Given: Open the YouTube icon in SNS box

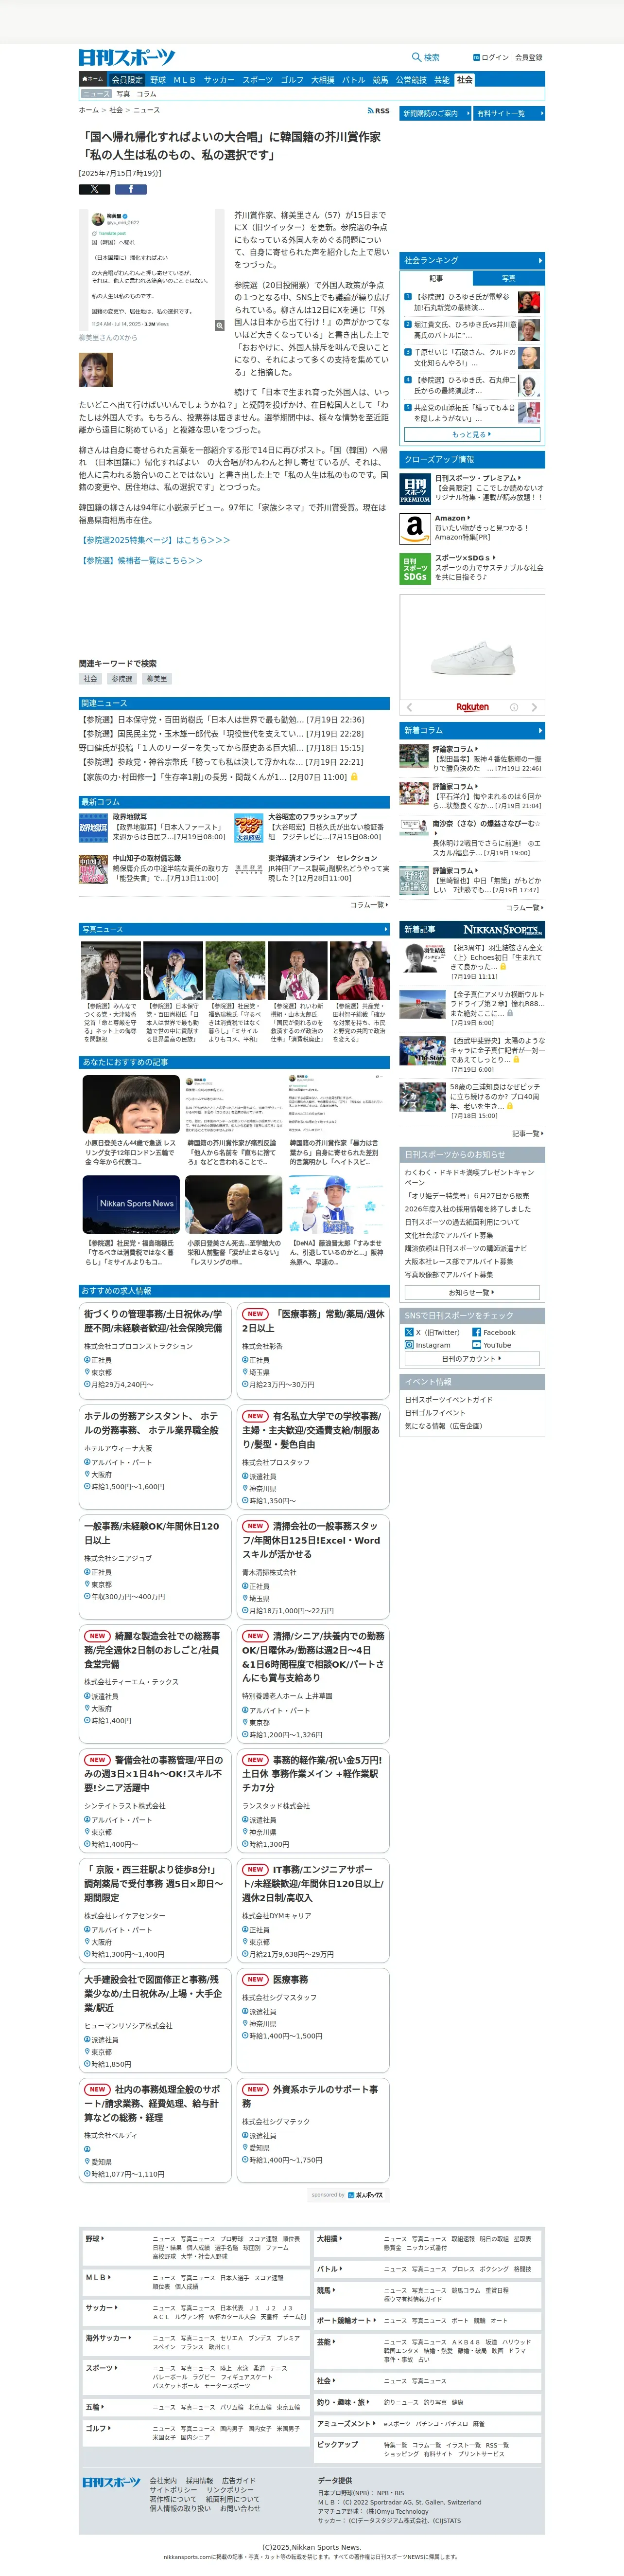Looking at the screenshot, I should [476, 1345].
